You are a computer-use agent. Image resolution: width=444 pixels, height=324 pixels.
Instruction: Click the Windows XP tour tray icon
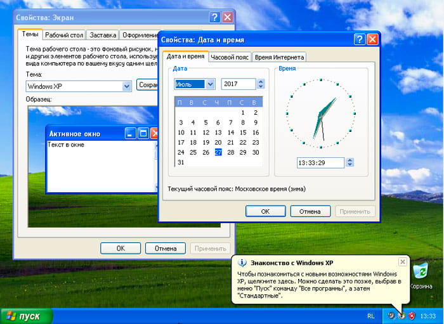click(402, 316)
